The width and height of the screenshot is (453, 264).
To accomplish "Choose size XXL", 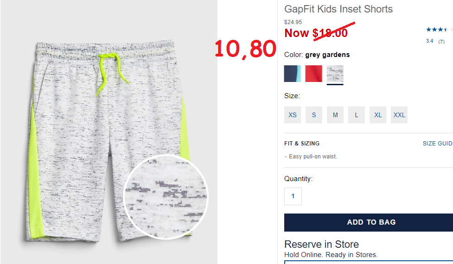I will point(399,115).
